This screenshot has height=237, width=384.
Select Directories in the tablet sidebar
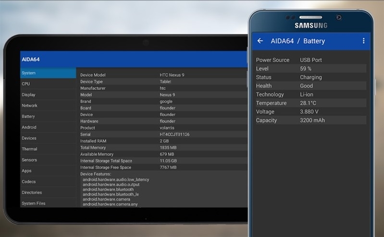pos(48,192)
